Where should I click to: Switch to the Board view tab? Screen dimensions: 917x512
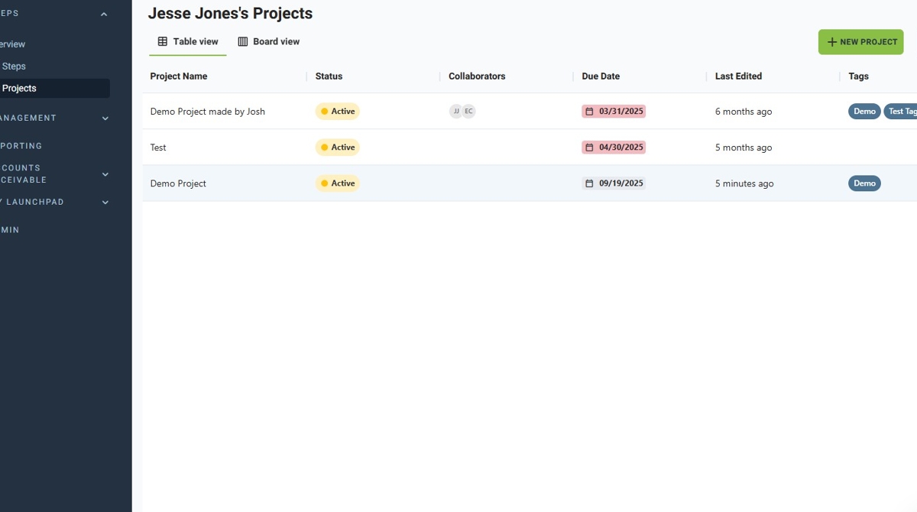click(x=269, y=41)
